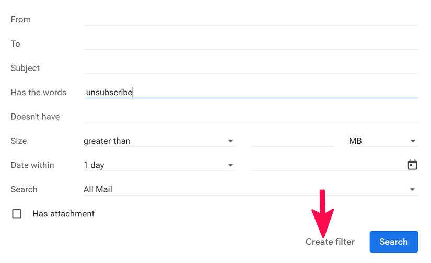Tick the Has attachment checkbox
This screenshot has width=431, height=263.
click(x=17, y=213)
